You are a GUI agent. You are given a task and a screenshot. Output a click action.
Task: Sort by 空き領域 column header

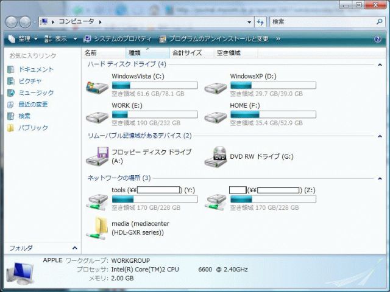pyautogui.click(x=236, y=53)
